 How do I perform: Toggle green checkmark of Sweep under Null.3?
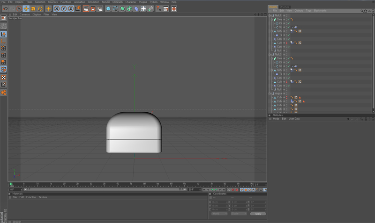coord(289,58)
